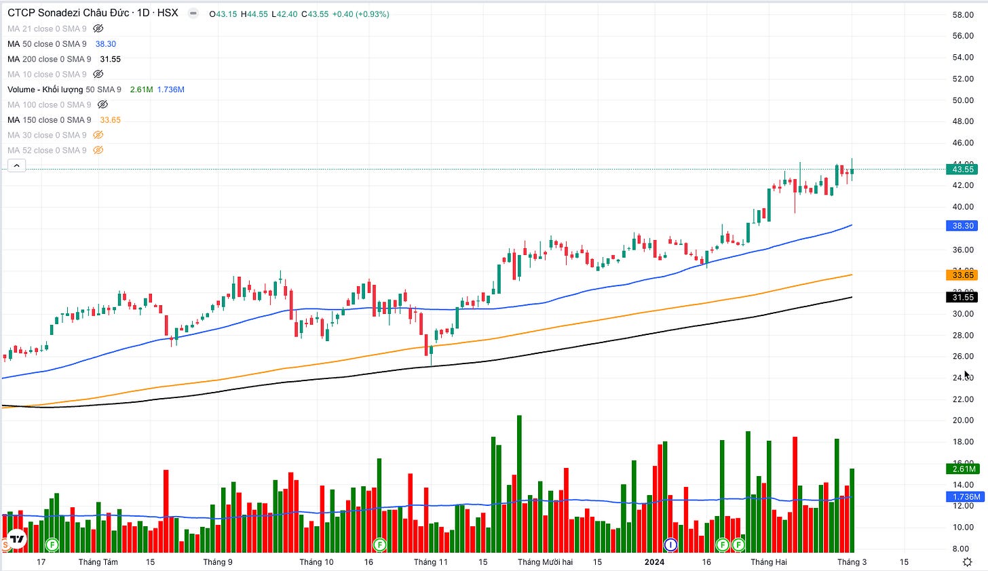Show the hidden MA 21 indicator eye icon
Viewport: 988px width, 571px height.
[98, 28]
